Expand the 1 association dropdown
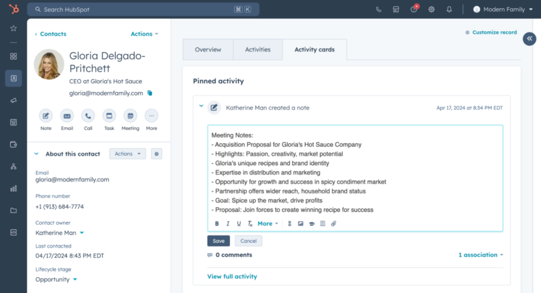The height and width of the screenshot is (293, 541). [x=481, y=255]
